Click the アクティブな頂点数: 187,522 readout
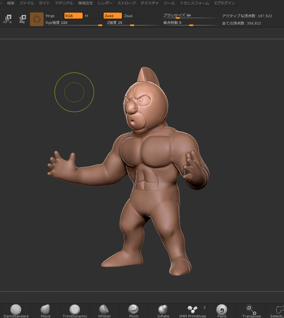The image size is (284, 318). (x=247, y=16)
